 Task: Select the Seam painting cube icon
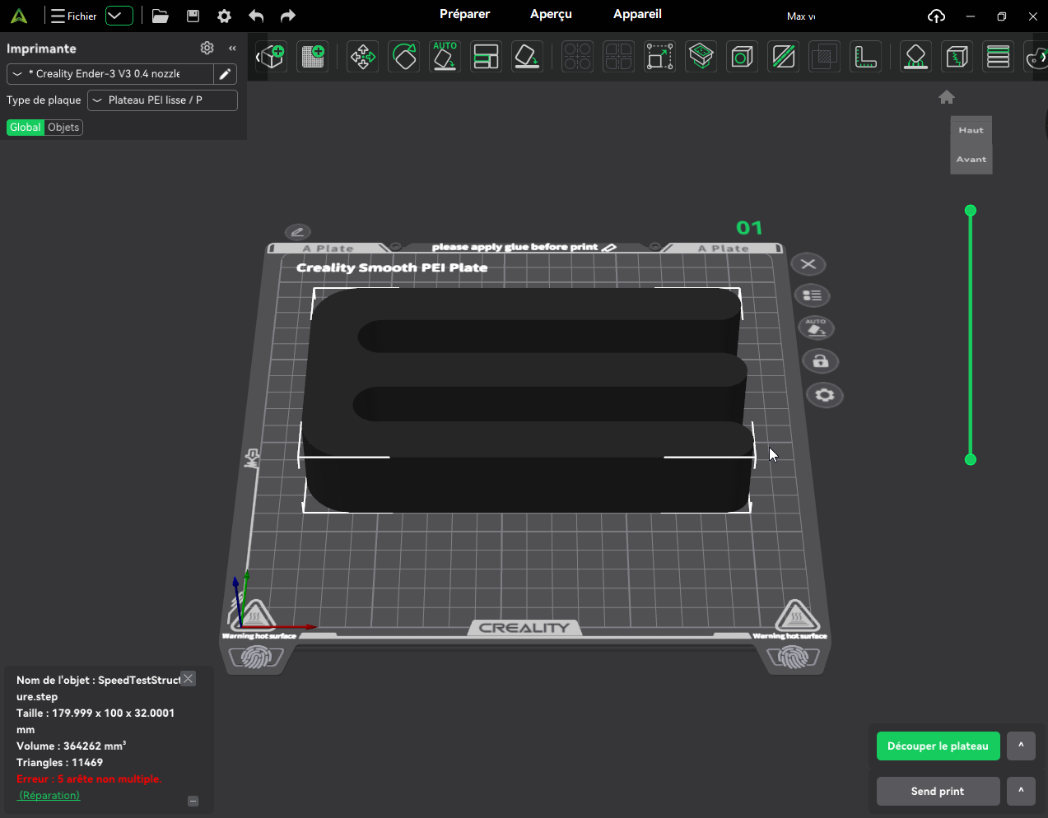(x=957, y=57)
